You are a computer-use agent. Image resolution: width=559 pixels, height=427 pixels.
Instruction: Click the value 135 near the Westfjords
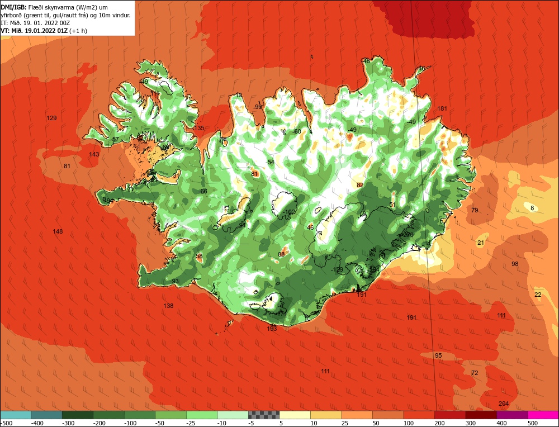coord(200,128)
